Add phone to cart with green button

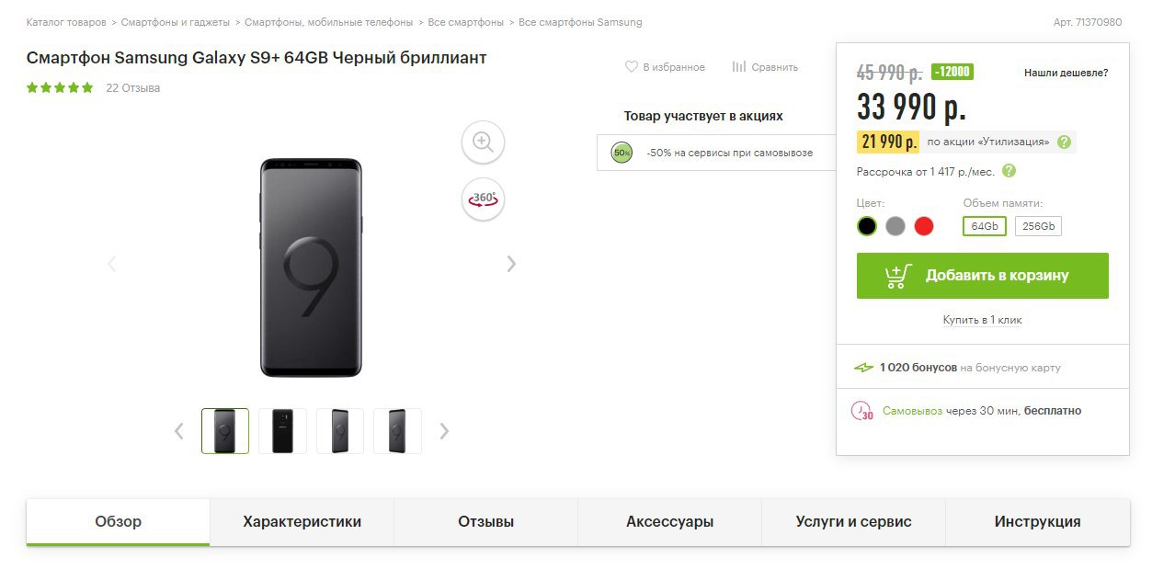point(983,276)
